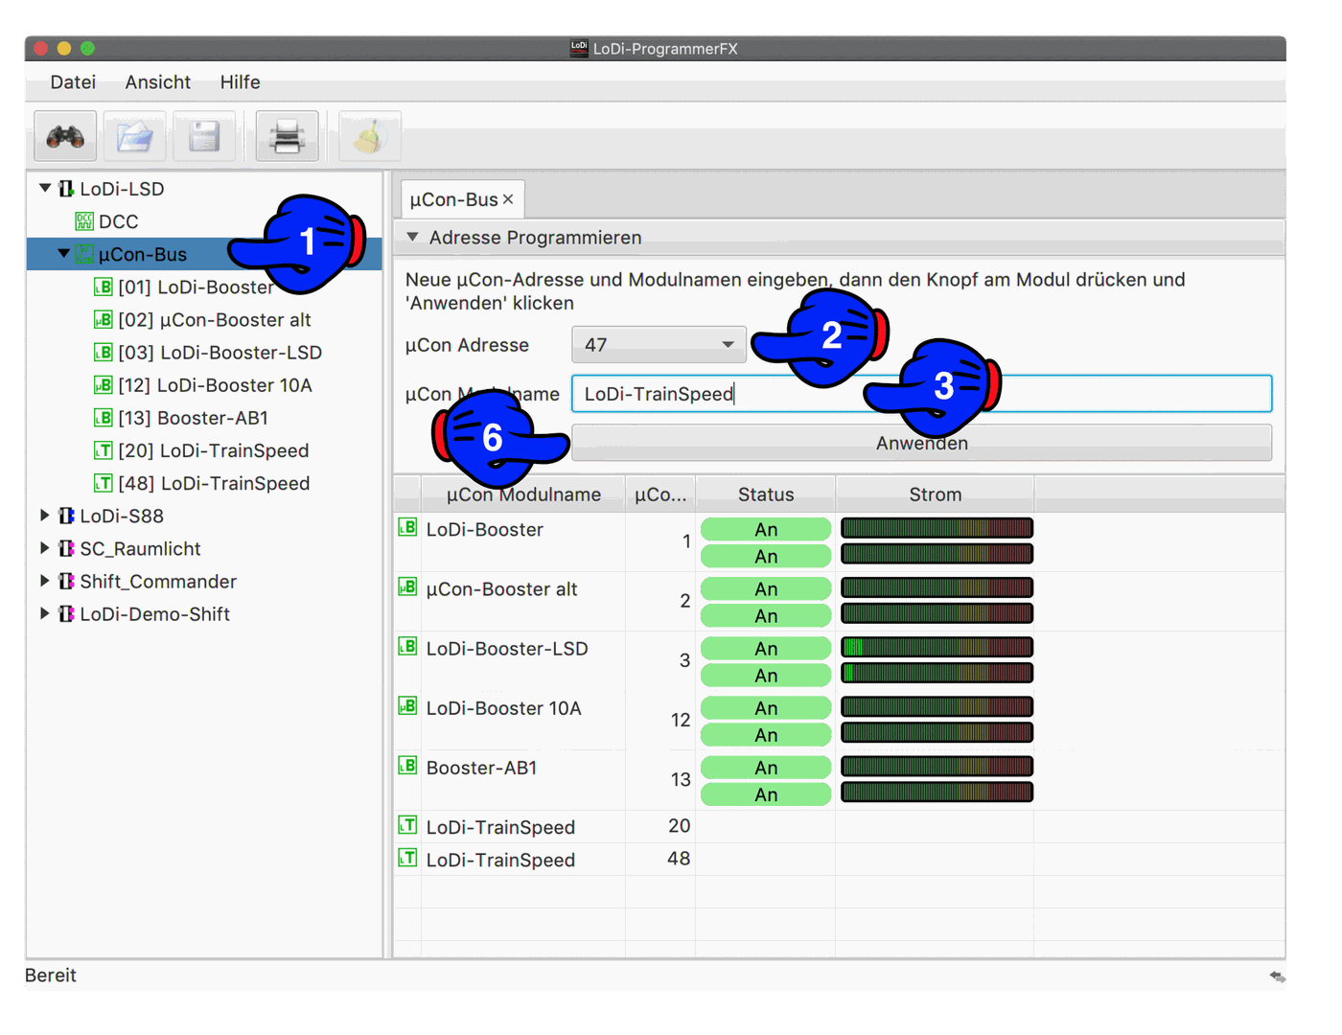Click second Strom bar of Booster-AB1

coord(937,792)
